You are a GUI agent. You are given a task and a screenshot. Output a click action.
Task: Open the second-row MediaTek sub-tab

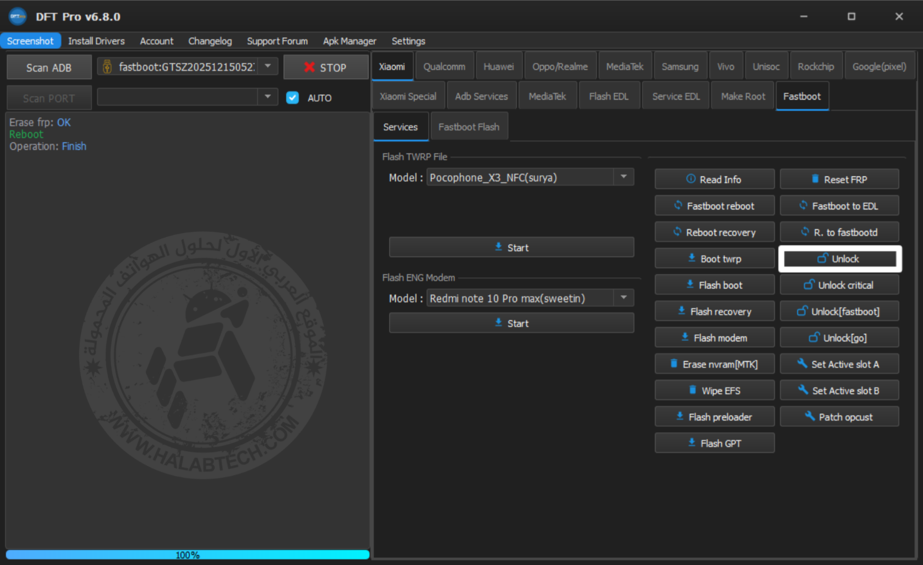click(x=548, y=96)
